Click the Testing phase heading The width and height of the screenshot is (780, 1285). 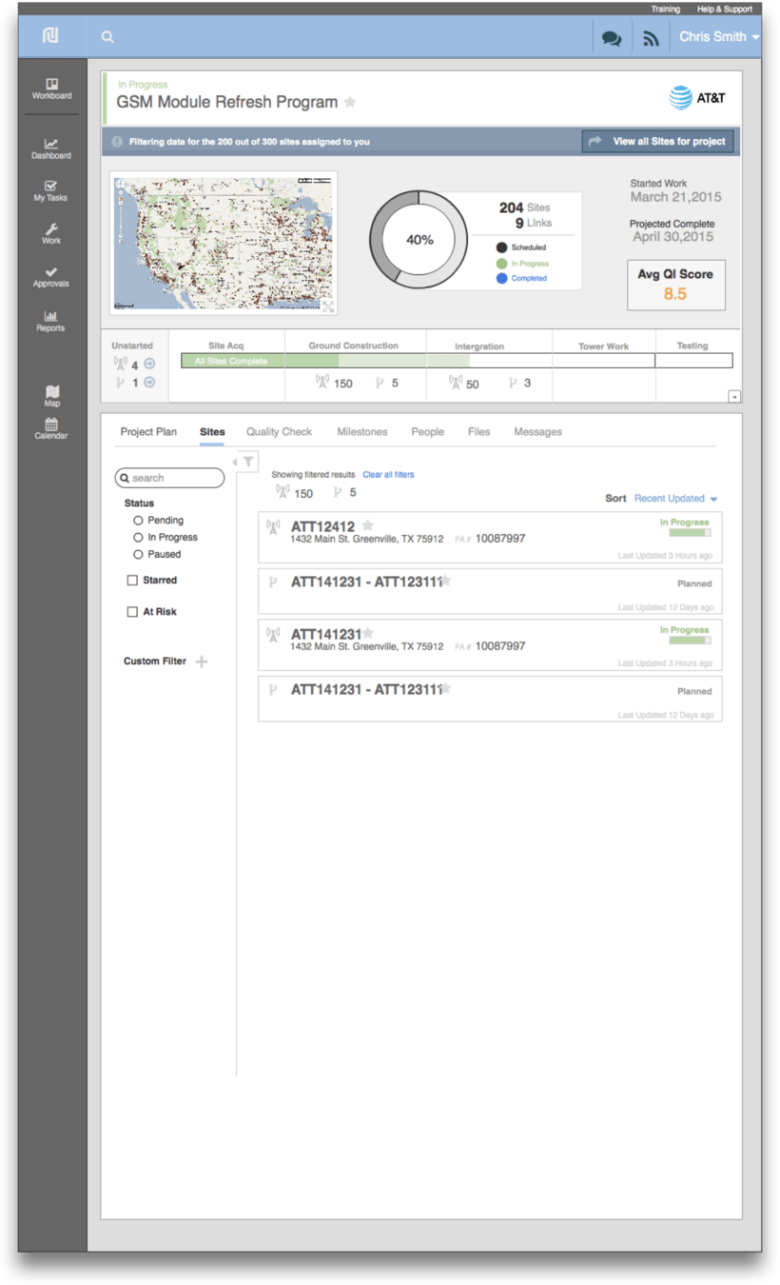692,346
